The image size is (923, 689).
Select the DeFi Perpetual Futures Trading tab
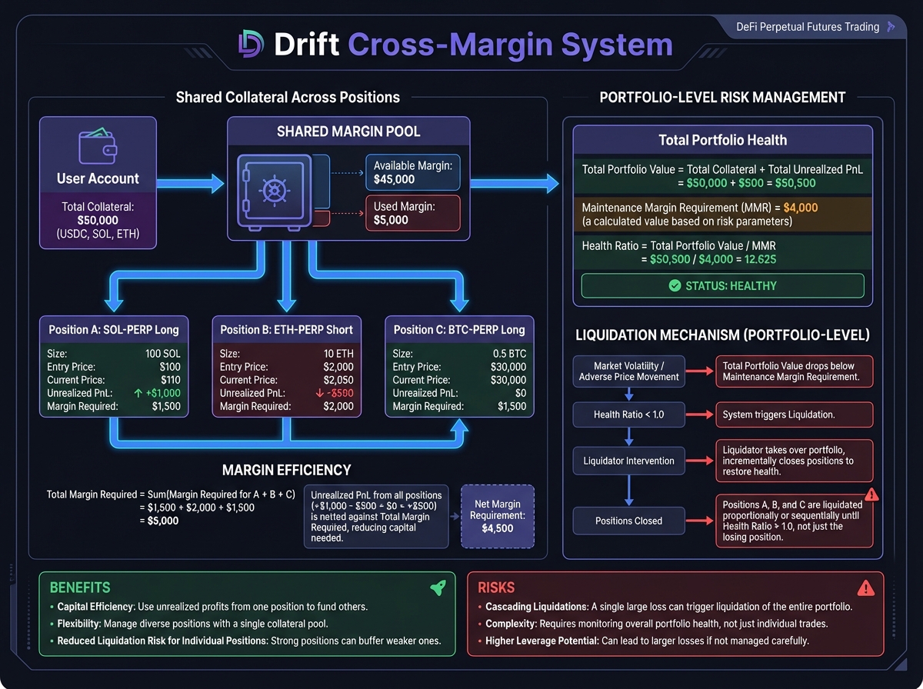pos(808,27)
